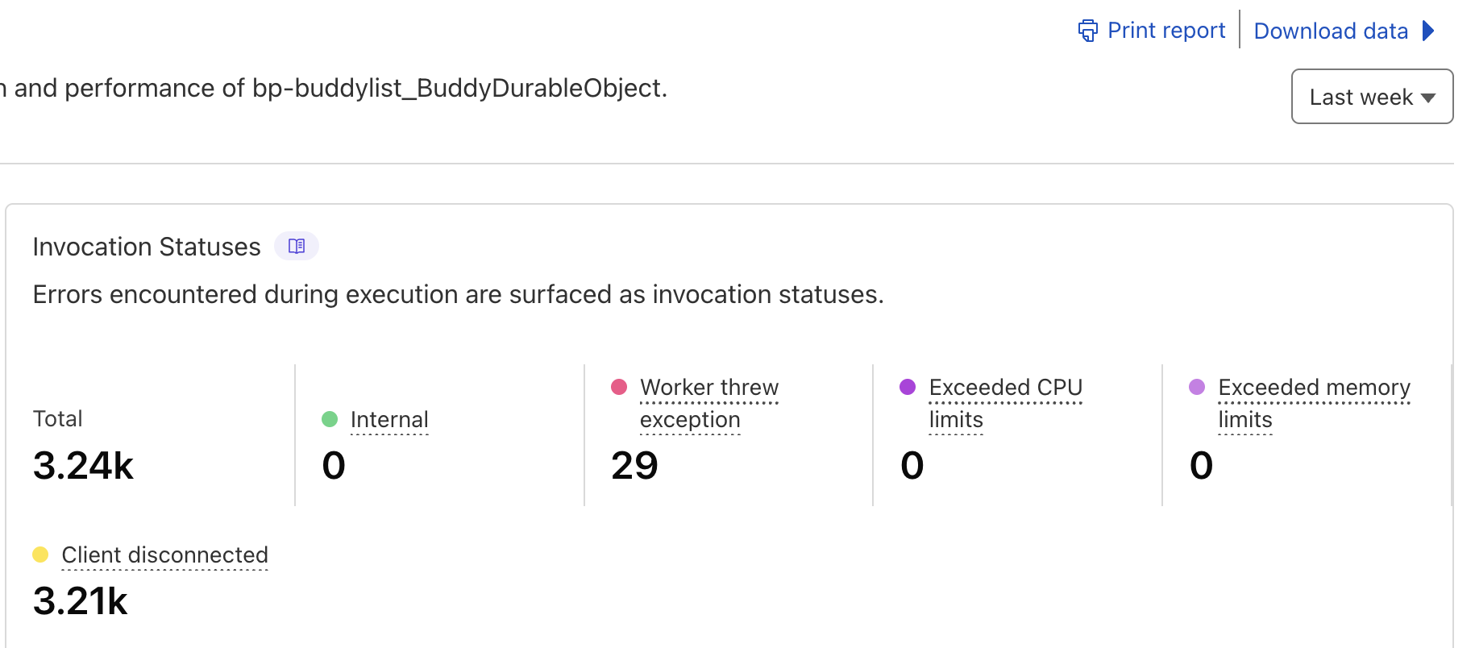Click the pink Worker threw exception dot

619,387
